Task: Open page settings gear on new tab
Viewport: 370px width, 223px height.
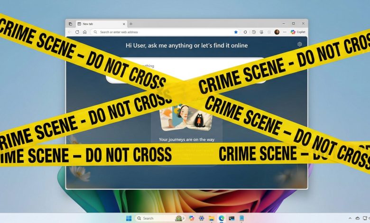Action: coord(299,44)
